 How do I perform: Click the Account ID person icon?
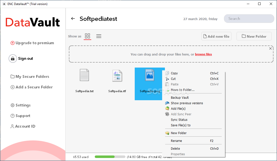(x=12, y=126)
